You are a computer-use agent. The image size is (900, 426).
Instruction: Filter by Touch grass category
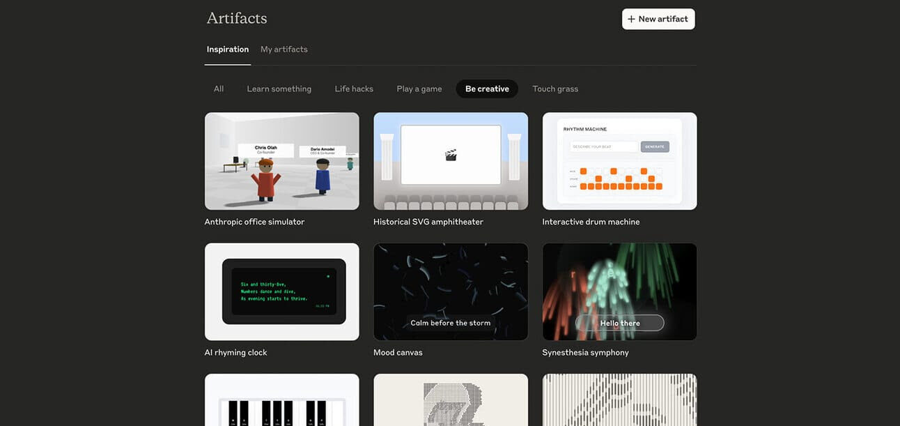pos(555,89)
